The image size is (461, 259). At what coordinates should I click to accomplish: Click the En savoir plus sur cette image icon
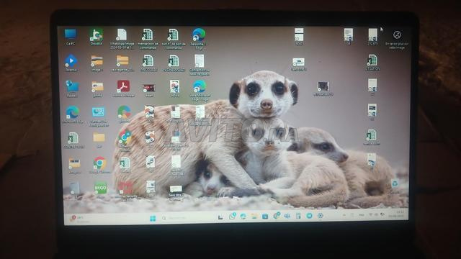pyautogui.click(x=397, y=39)
